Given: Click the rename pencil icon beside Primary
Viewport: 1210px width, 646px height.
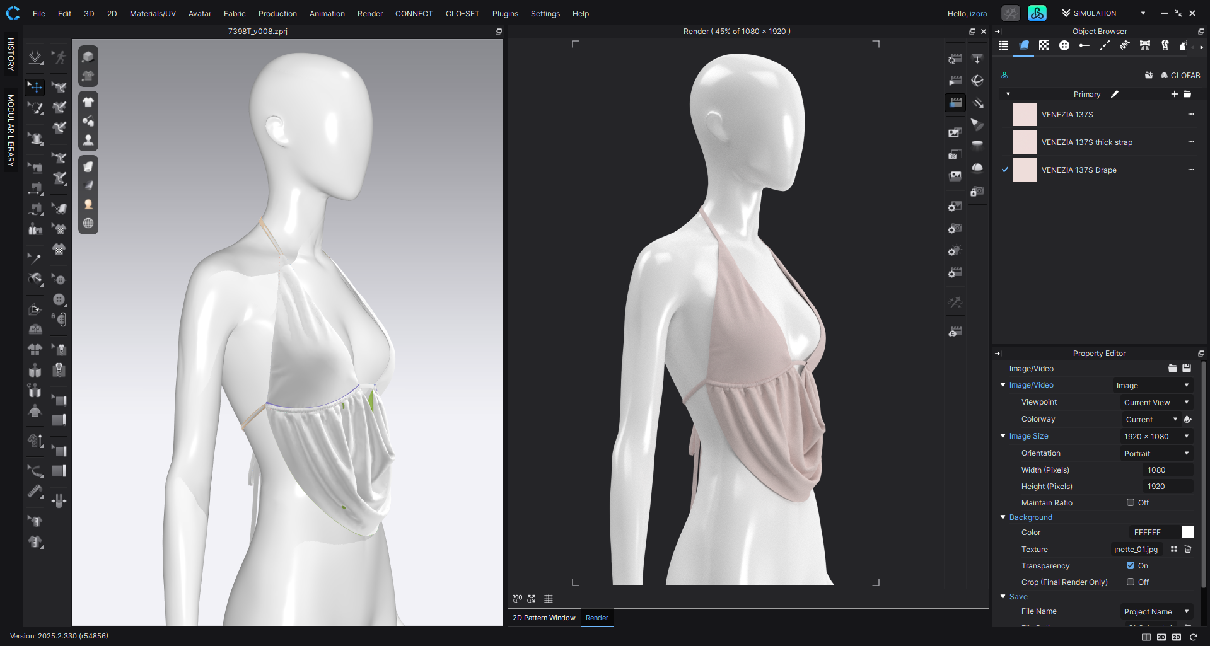Looking at the screenshot, I should coord(1115,94).
